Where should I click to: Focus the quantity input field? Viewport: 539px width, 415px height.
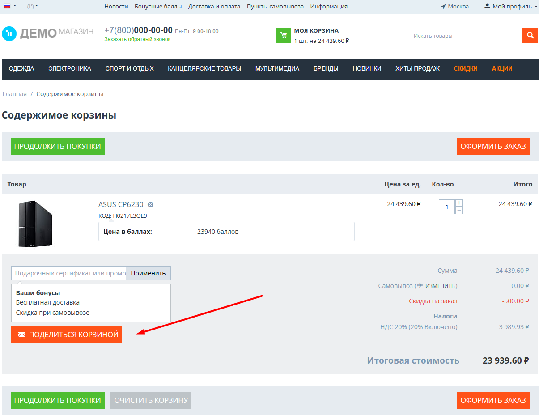447,207
